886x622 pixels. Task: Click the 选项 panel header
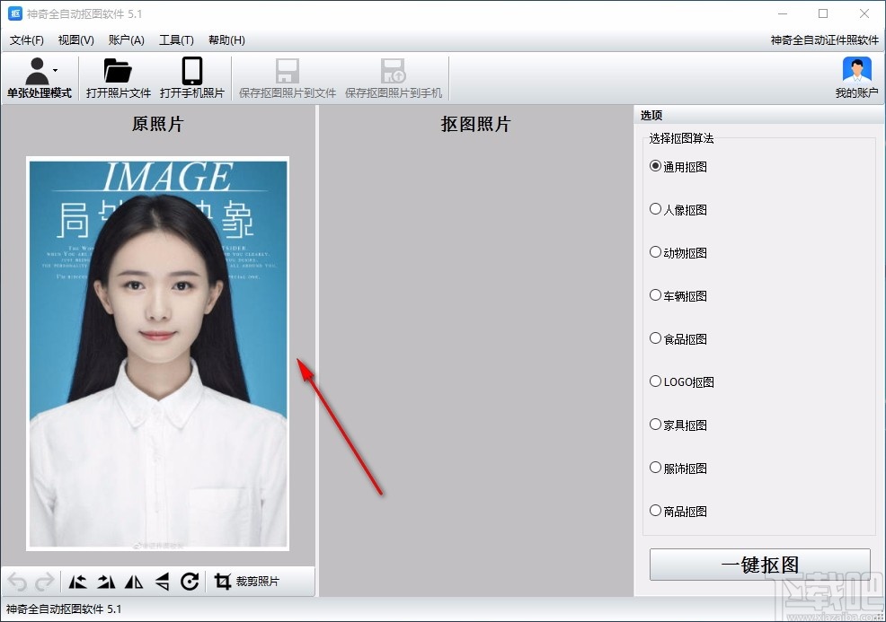[x=759, y=115]
